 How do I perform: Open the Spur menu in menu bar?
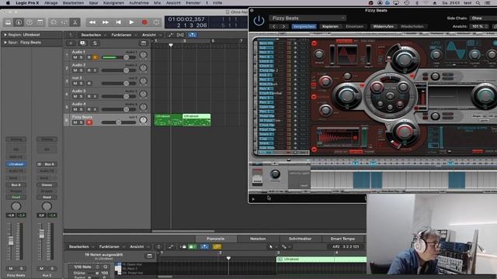93,3
